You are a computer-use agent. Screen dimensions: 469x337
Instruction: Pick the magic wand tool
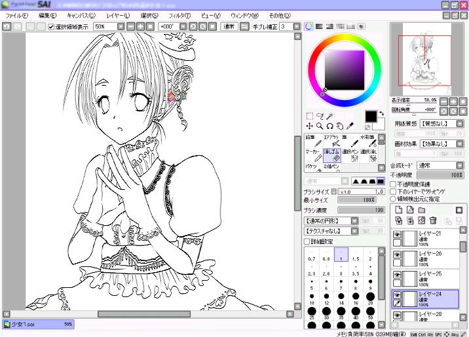[329, 116]
